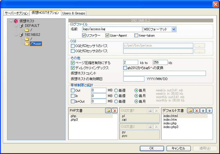Enable CGIプロセッサ1のパス checkbox

coord(73,46)
